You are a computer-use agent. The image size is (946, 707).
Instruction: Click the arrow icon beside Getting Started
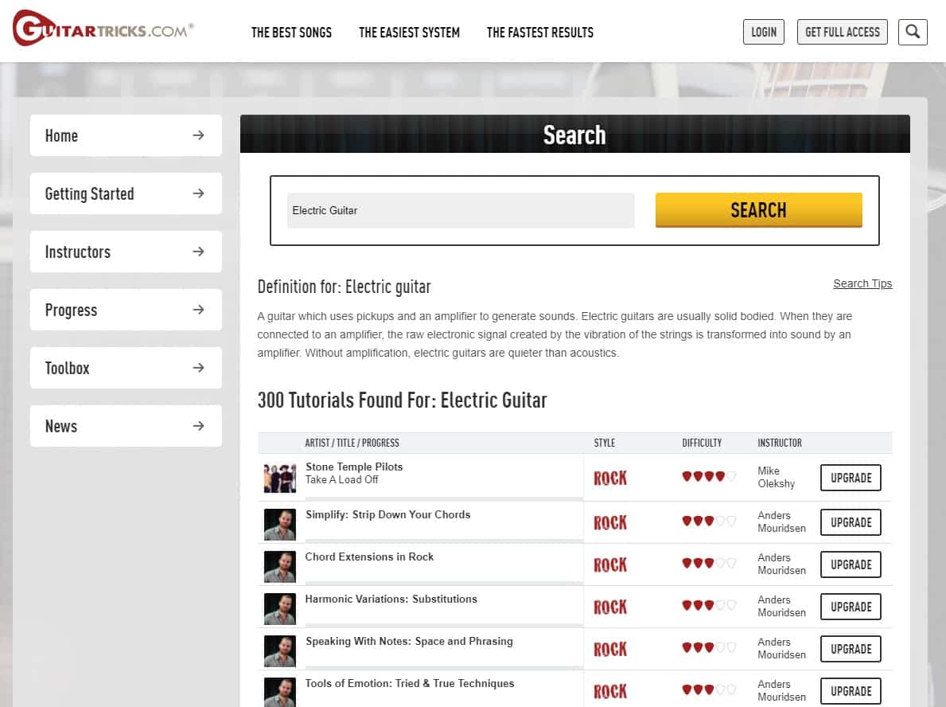click(198, 193)
